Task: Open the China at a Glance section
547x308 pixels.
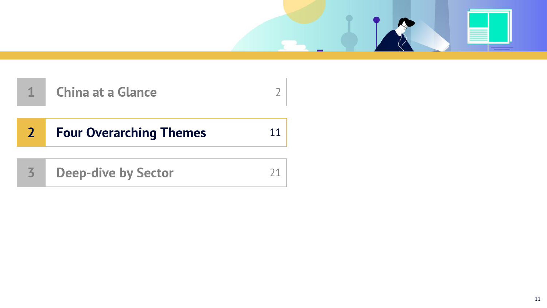Action: point(106,92)
